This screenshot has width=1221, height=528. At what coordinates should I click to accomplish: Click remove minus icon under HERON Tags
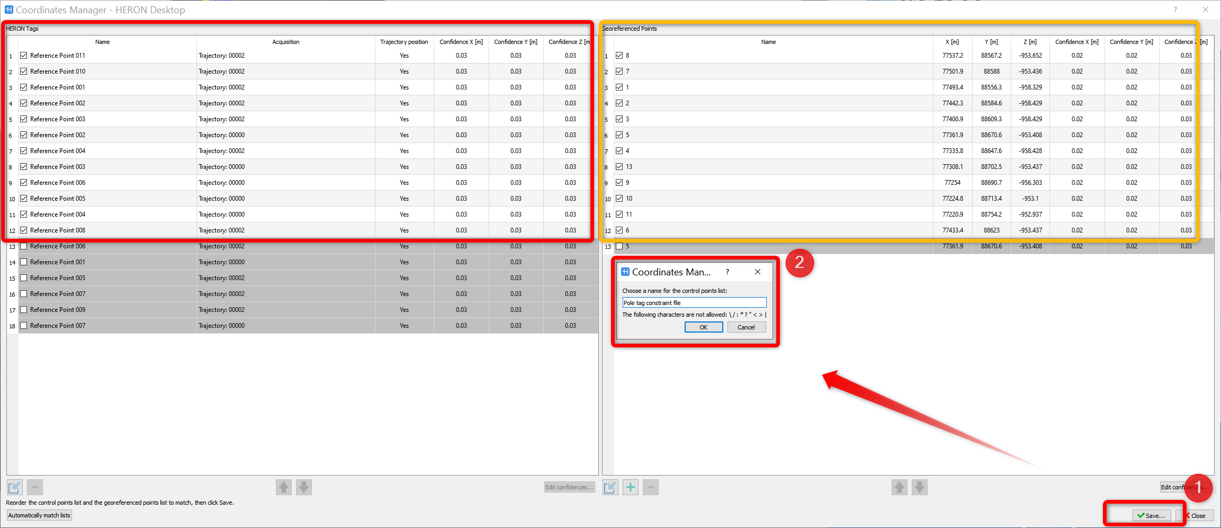[x=35, y=487]
